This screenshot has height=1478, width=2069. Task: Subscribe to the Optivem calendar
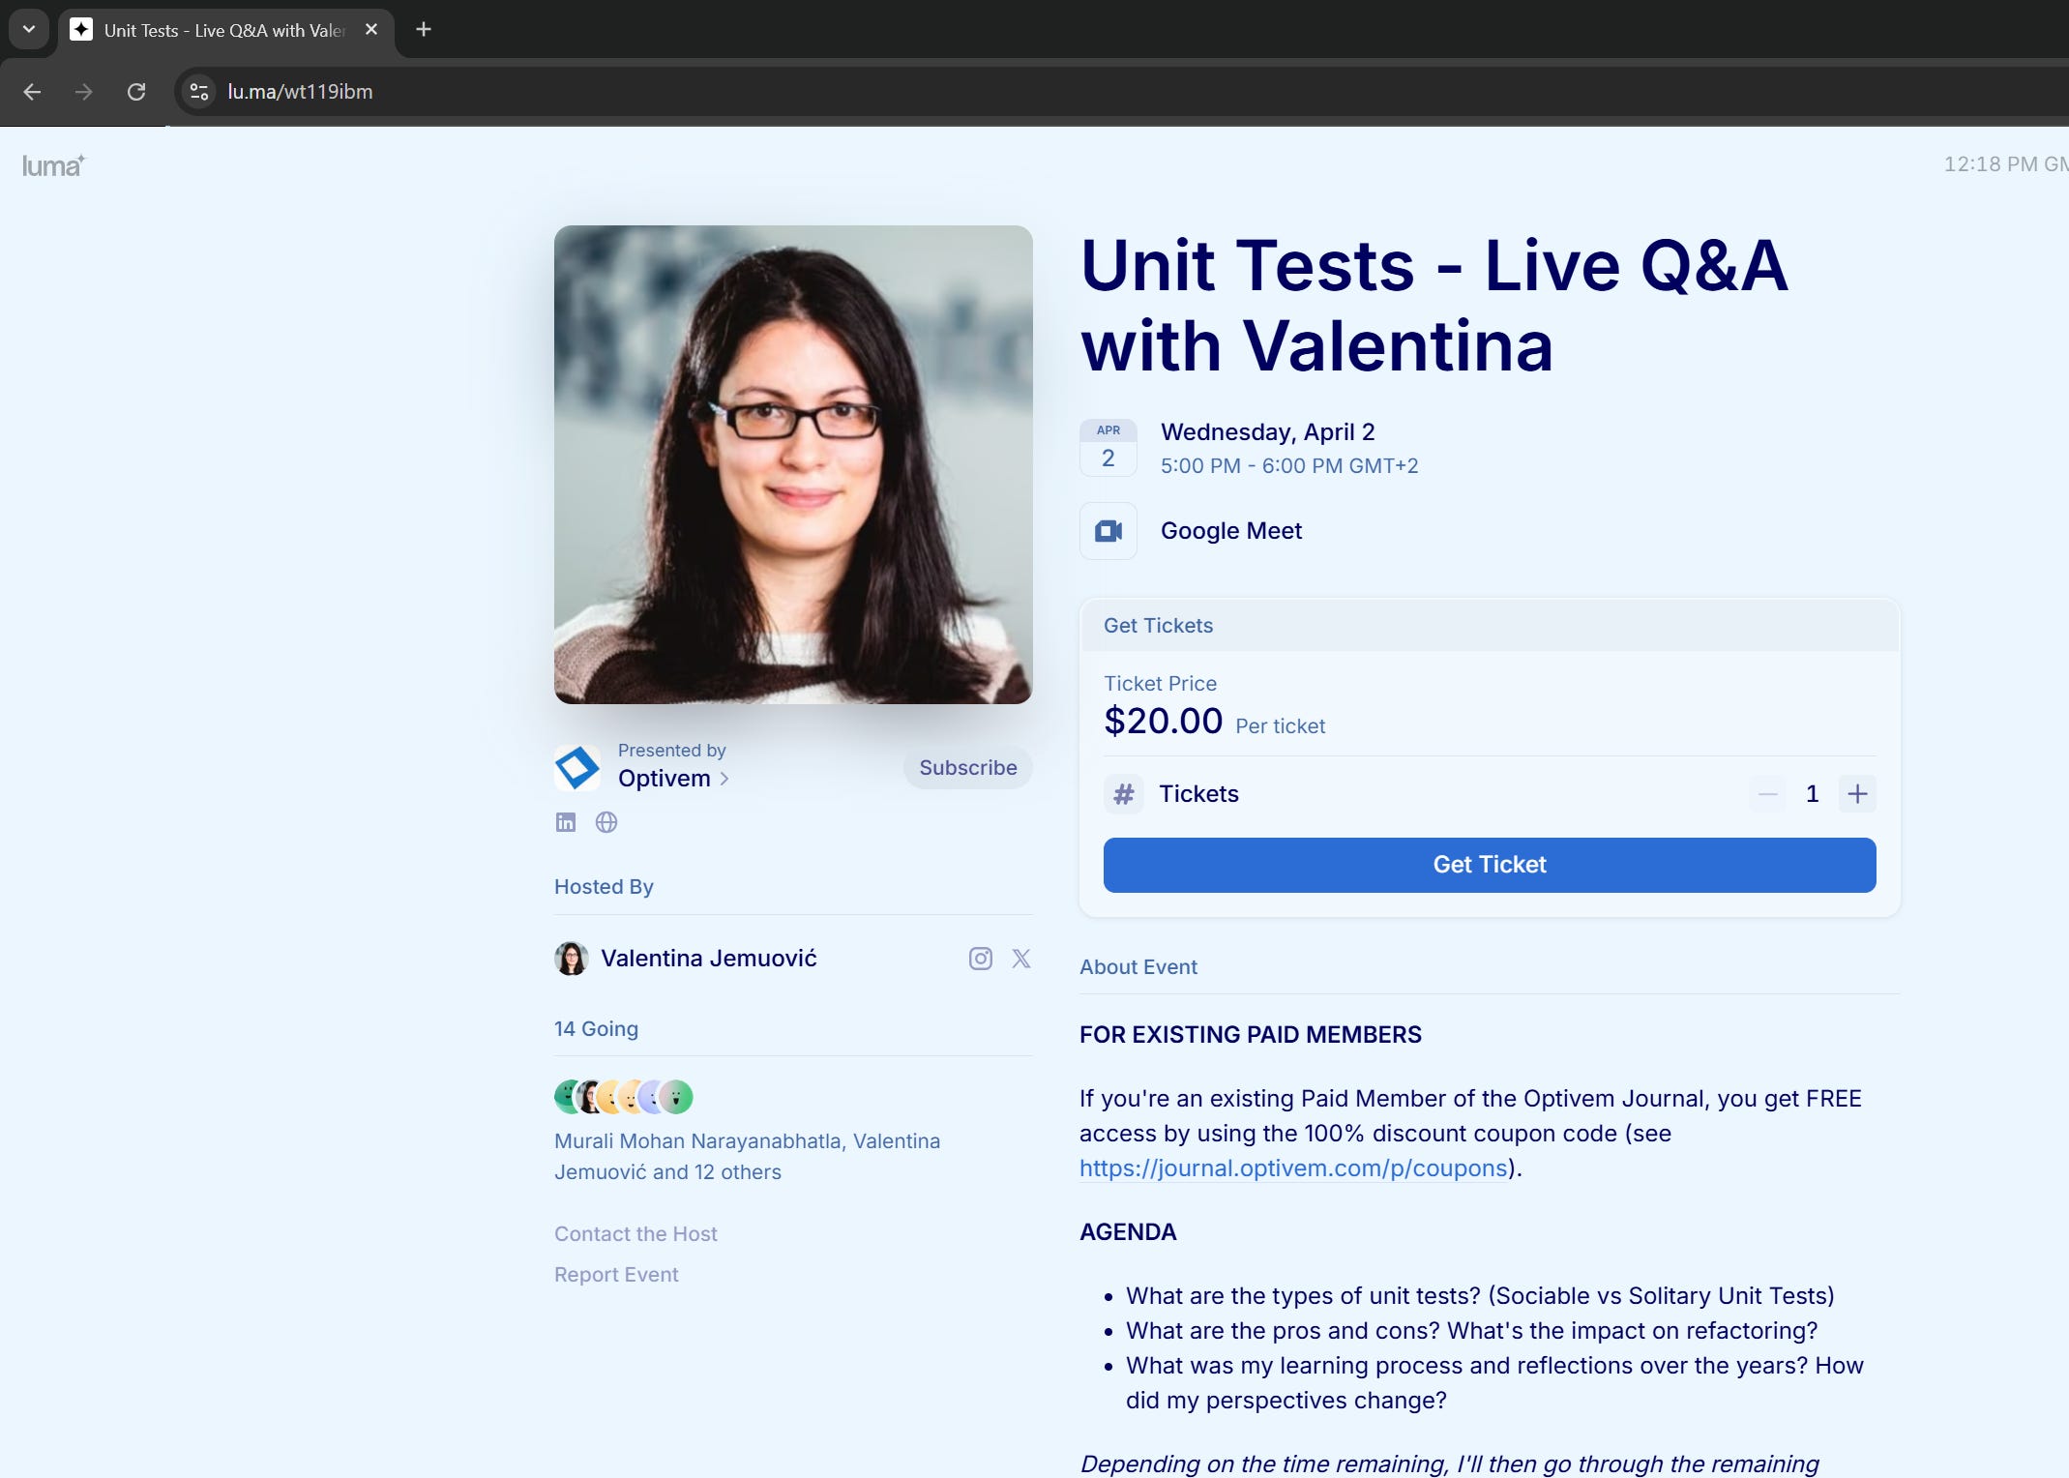(x=967, y=767)
